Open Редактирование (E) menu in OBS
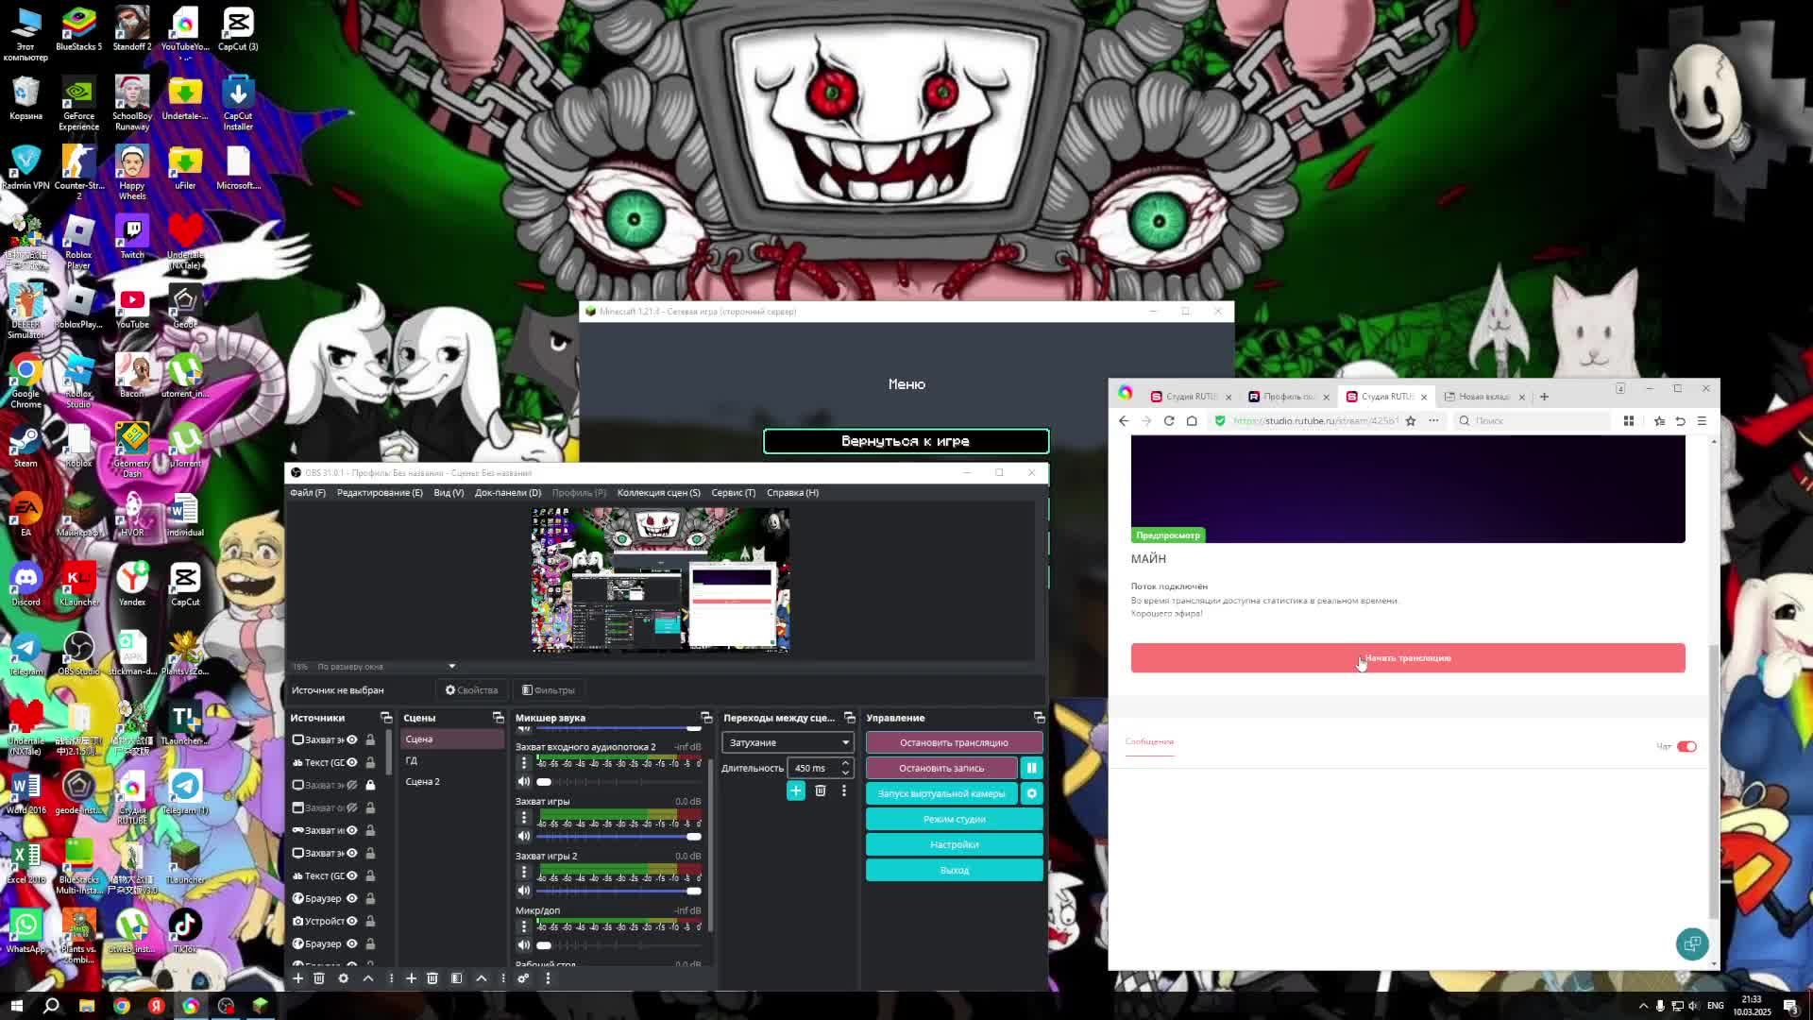 380,492
